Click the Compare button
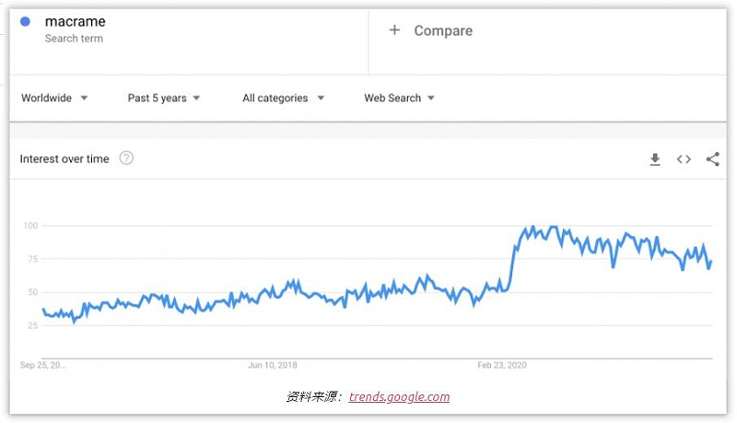The width and height of the screenshot is (737, 423). click(x=442, y=30)
